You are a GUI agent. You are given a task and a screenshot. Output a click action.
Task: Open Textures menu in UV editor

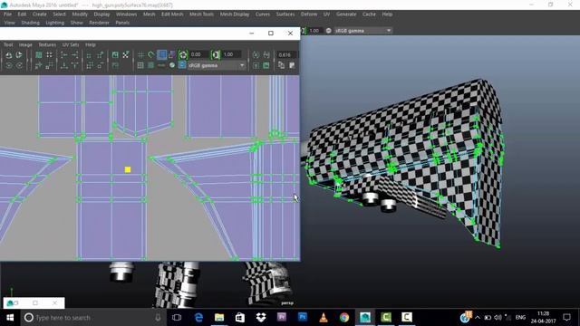click(47, 44)
